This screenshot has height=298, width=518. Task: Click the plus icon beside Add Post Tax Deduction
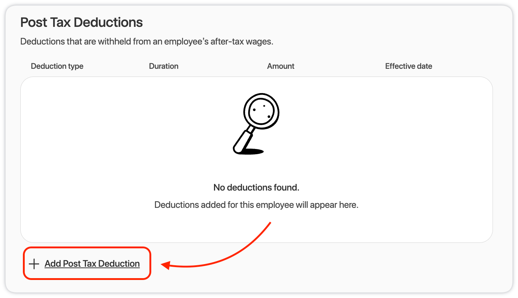(34, 264)
